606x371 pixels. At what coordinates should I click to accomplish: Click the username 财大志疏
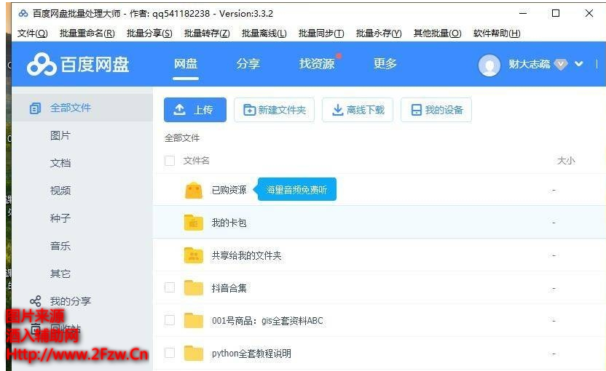(529, 64)
